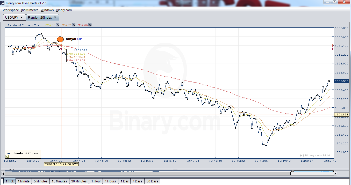Click the 13:50:48 time axis label
Image resolution: width=351 pixels, height=185 pixels.
tap(330, 161)
